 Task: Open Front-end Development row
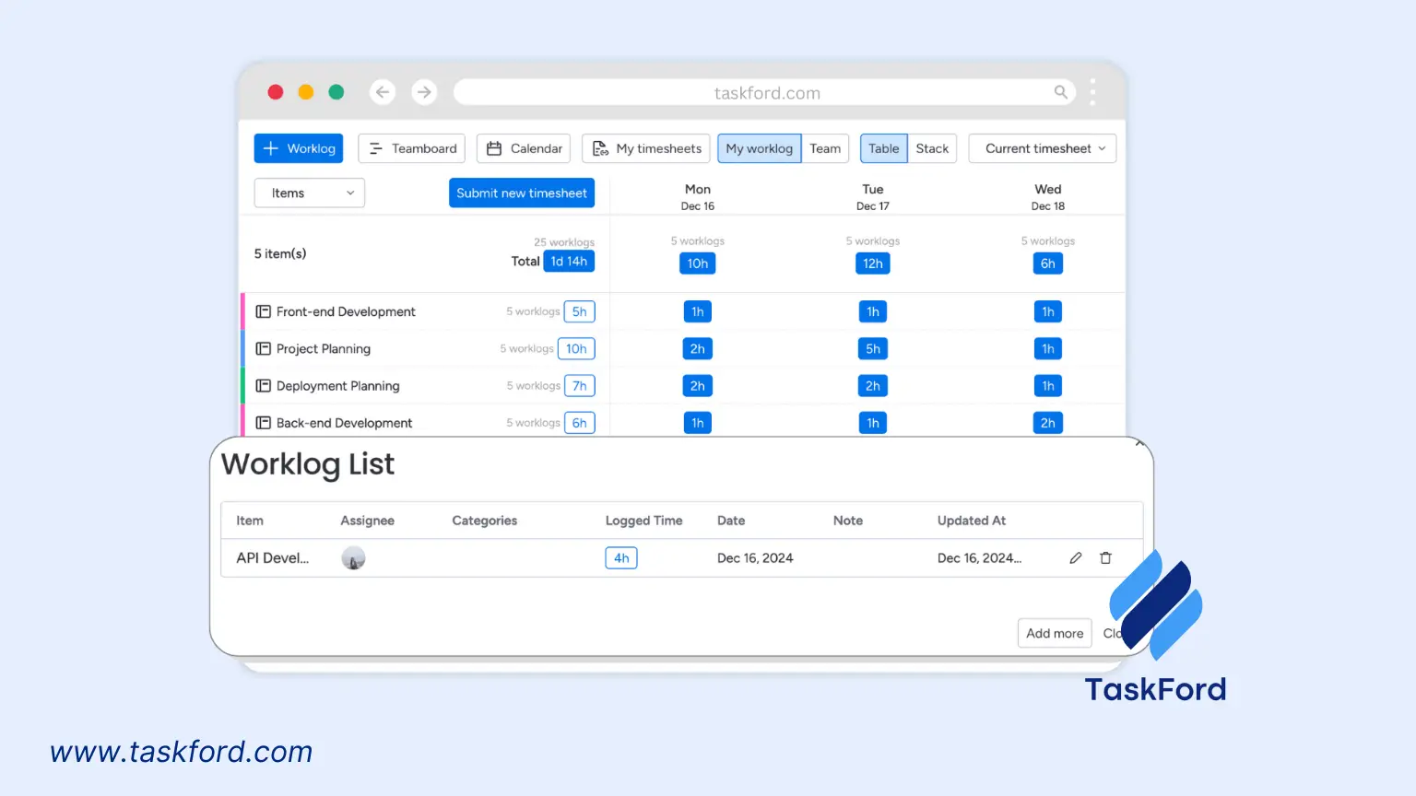346,311
